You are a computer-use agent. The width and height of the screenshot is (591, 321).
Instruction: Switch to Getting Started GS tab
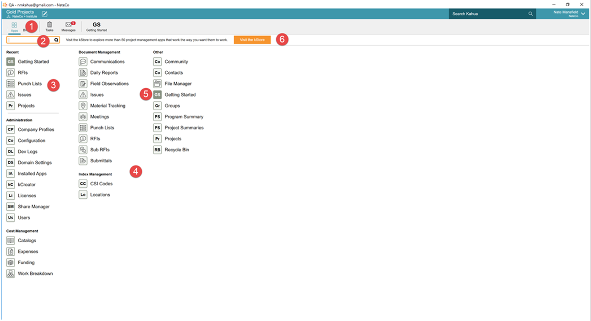tap(96, 27)
